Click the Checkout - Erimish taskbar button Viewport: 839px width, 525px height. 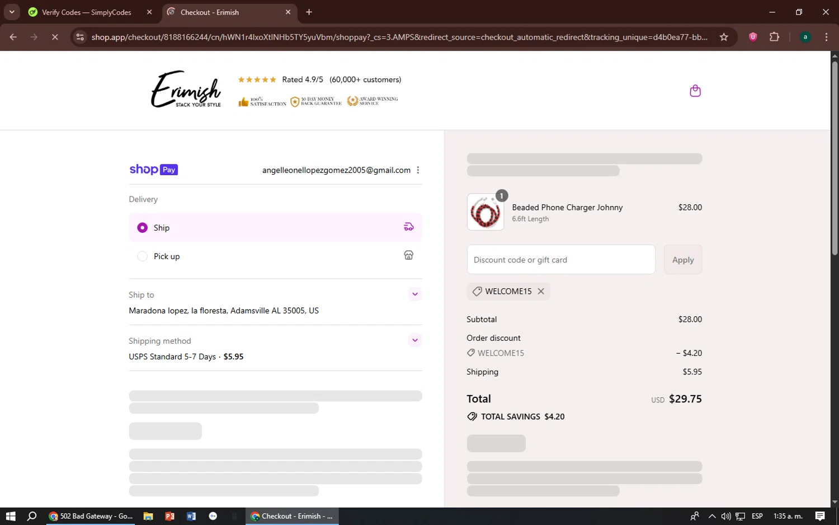(292, 516)
